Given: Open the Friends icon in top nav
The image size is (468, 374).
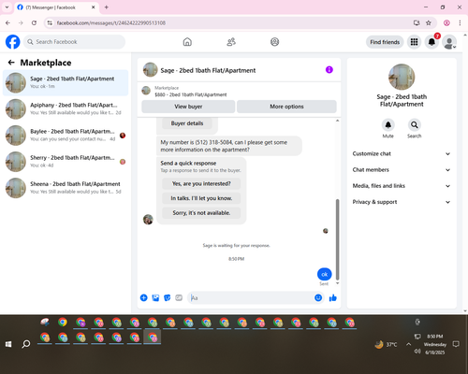Looking at the screenshot, I should point(231,42).
